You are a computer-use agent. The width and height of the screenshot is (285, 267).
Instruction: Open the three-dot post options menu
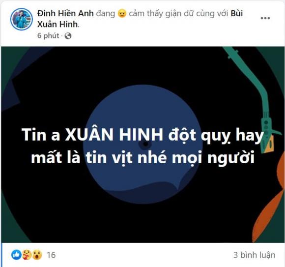click(x=265, y=18)
